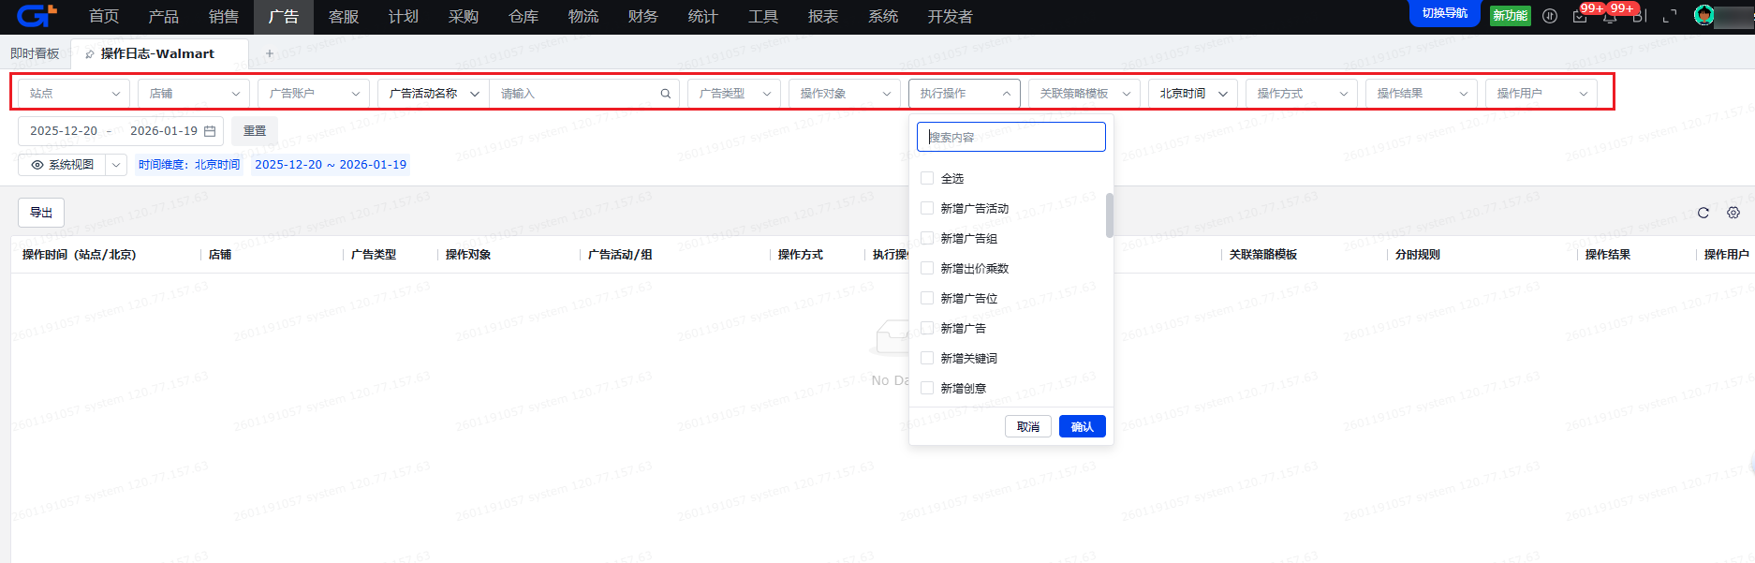Viewport: 1755px width, 563px height.
Task: Open the 关联策略模板 dropdown
Action: (1084, 94)
